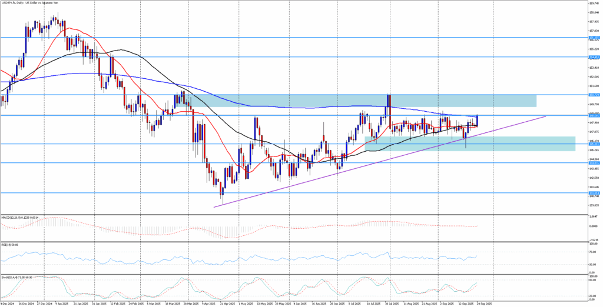Click the latest blue candlestick on chart

476,121
